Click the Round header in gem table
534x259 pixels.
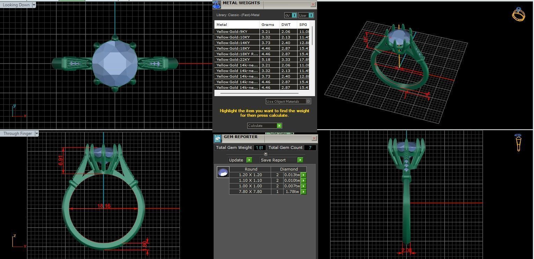tap(251, 169)
